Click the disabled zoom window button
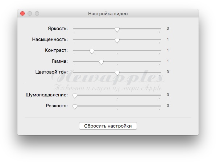 click(37, 13)
